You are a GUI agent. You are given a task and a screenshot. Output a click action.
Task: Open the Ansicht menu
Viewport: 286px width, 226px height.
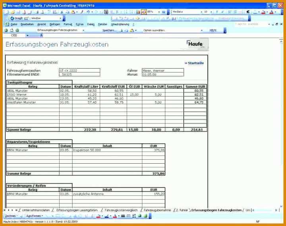click(x=42, y=24)
